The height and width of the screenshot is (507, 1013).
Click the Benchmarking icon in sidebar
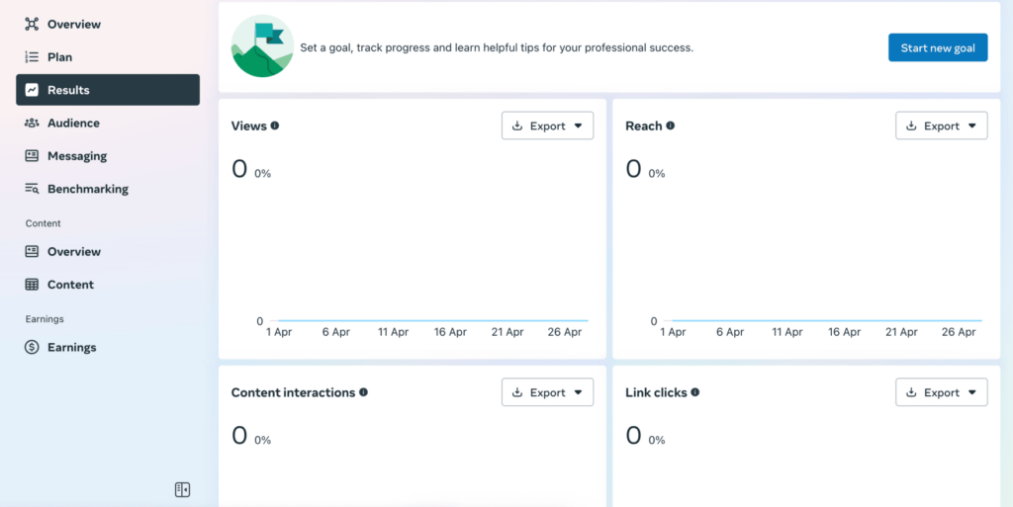pyautogui.click(x=32, y=189)
